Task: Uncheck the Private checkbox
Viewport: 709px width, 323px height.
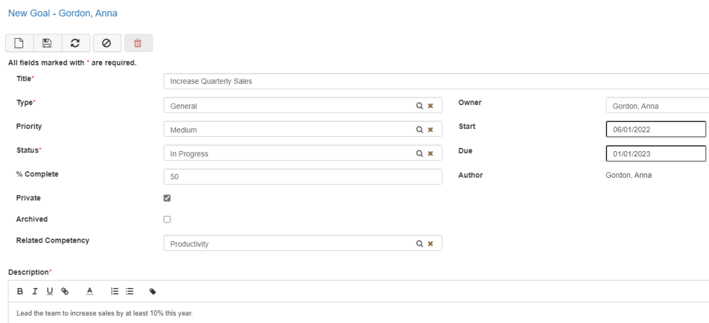Action: point(167,198)
